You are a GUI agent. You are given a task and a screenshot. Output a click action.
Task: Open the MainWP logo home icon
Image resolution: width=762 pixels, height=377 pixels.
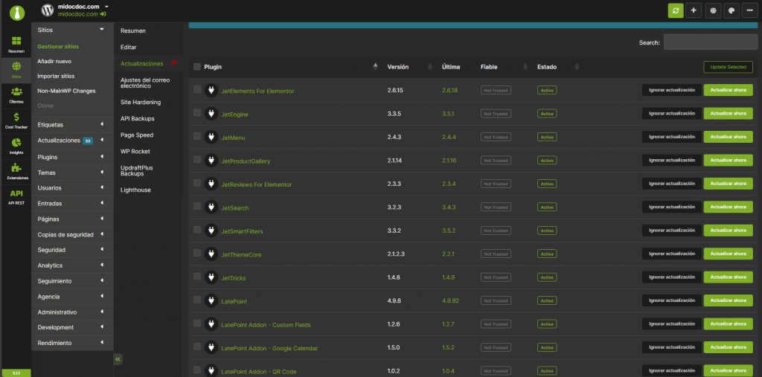[16, 13]
